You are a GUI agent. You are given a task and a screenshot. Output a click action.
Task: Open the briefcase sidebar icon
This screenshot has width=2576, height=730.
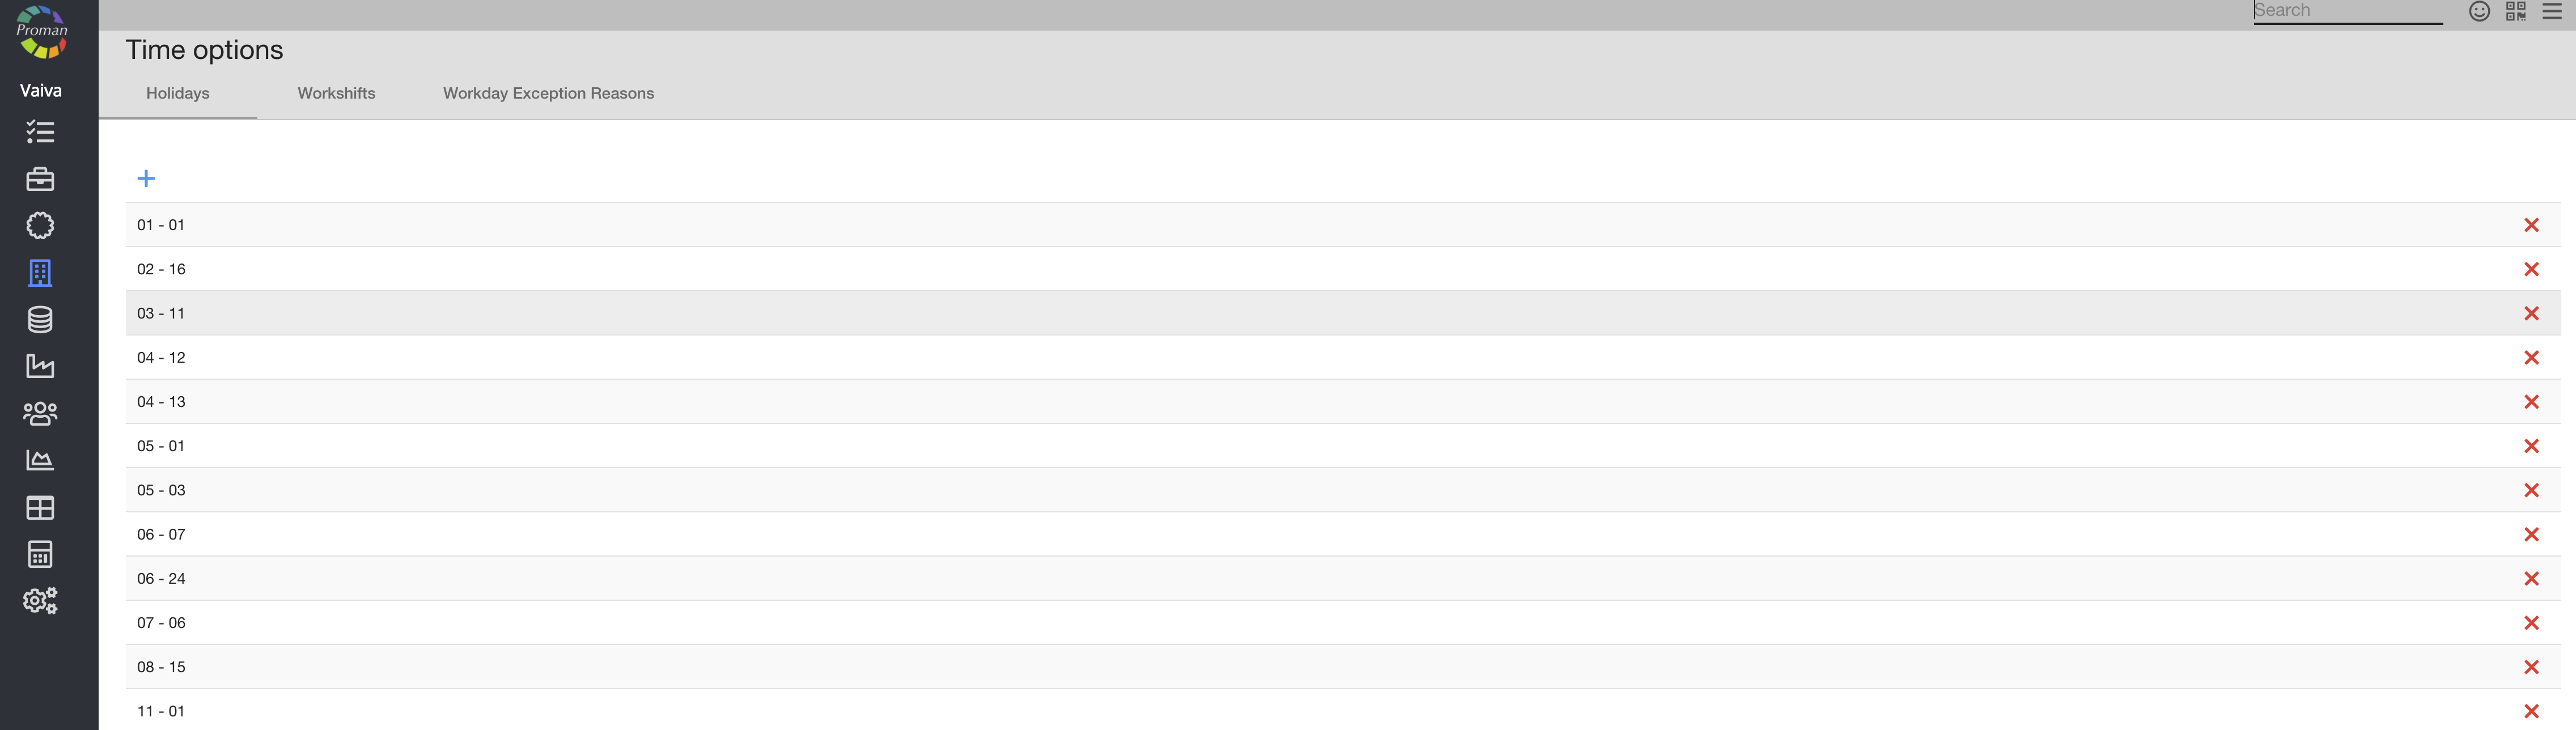[40, 179]
